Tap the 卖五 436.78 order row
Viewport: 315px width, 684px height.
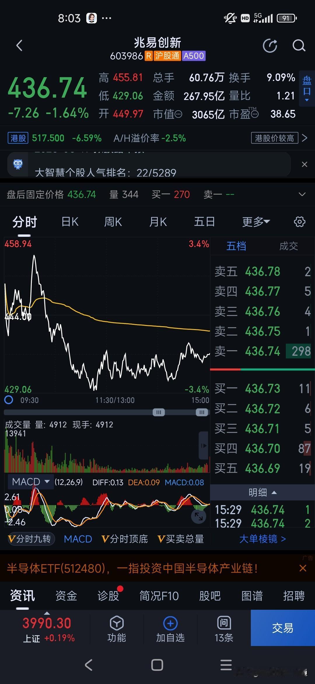(x=262, y=272)
